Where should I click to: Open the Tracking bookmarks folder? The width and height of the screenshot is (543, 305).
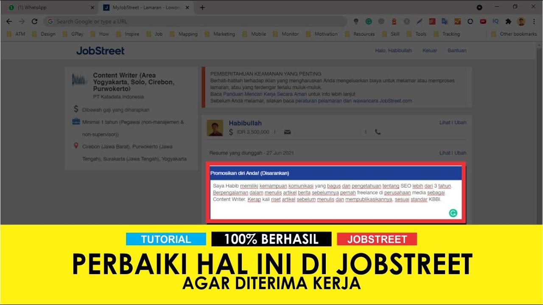[446, 34]
